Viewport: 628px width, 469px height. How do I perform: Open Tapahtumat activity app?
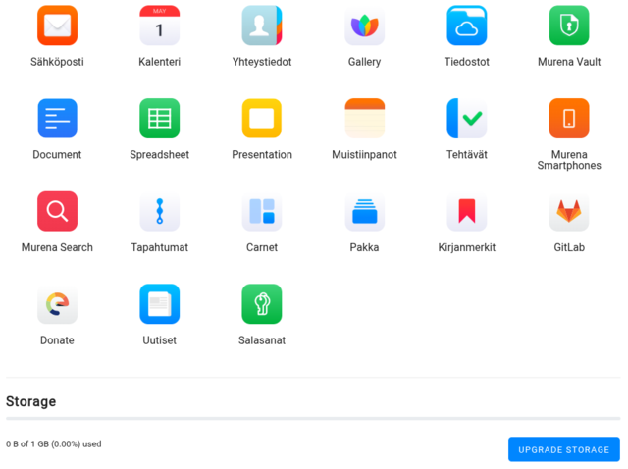click(x=159, y=211)
